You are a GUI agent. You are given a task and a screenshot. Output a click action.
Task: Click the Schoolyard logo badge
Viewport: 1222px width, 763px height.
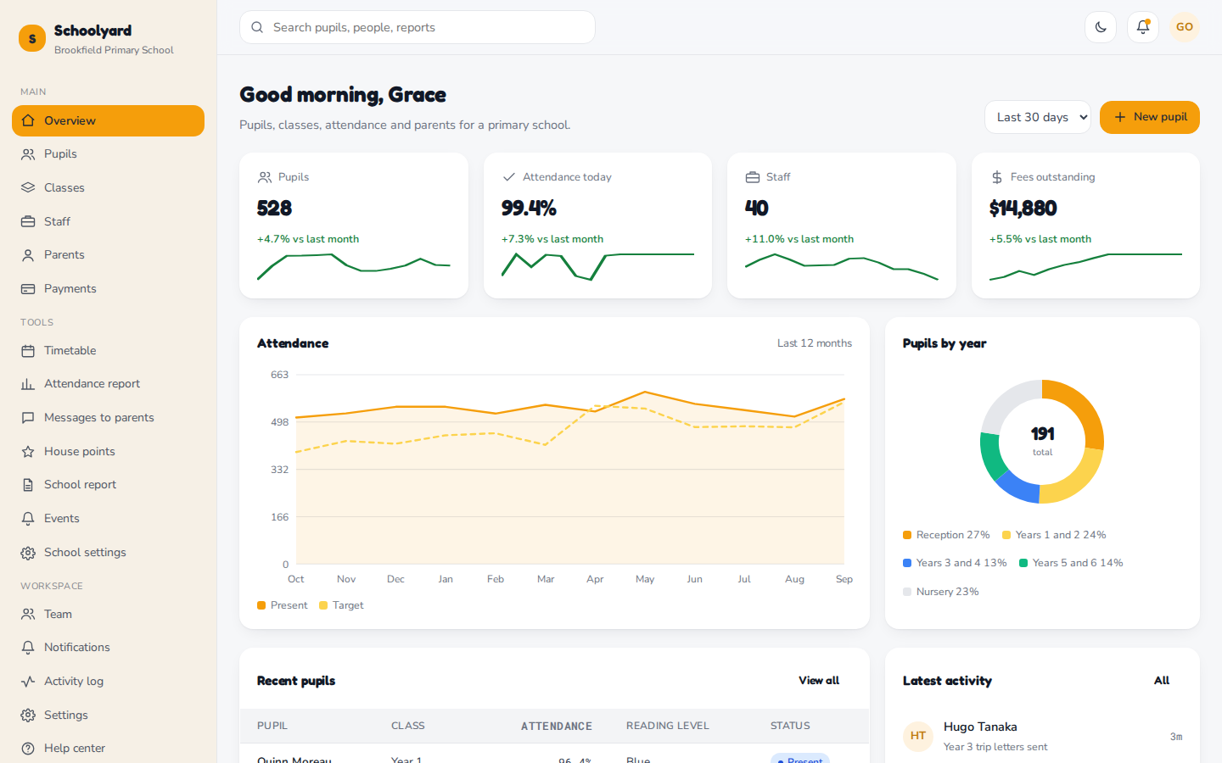[x=32, y=38]
